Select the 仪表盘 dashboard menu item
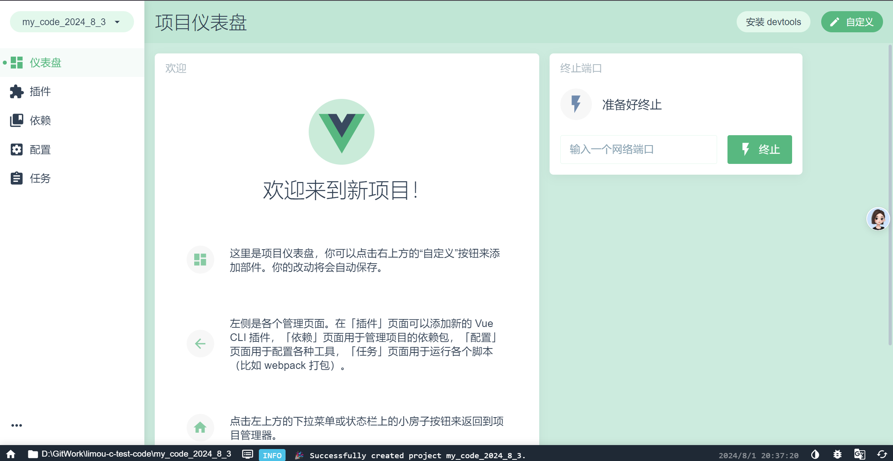The height and width of the screenshot is (461, 893). pos(45,63)
